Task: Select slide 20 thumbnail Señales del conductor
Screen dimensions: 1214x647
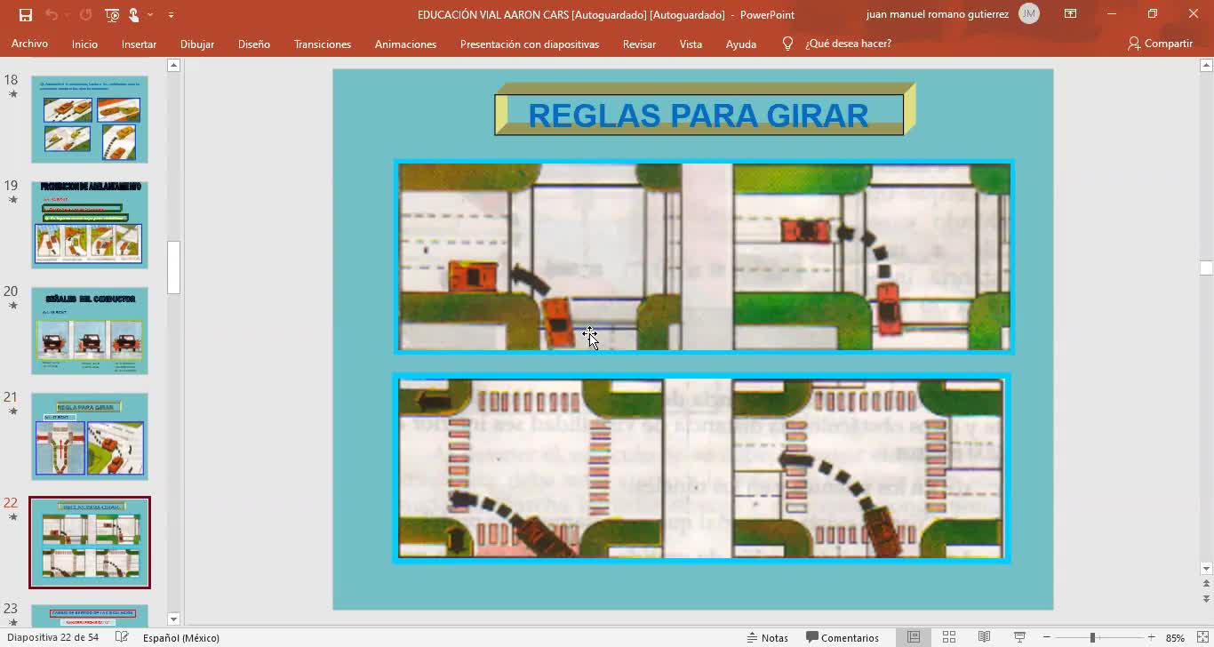Action: [x=90, y=331]
